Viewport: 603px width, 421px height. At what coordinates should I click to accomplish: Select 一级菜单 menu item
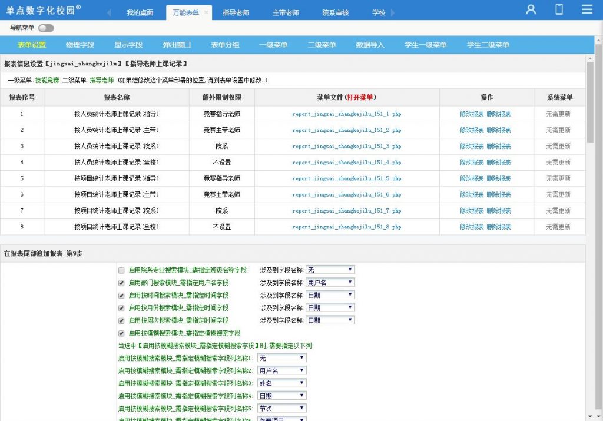pyautogui.click(x=273, y=45)
